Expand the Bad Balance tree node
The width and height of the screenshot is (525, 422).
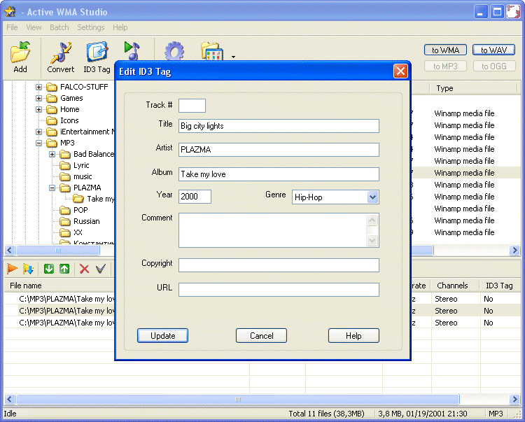click(x=52, y=154)
